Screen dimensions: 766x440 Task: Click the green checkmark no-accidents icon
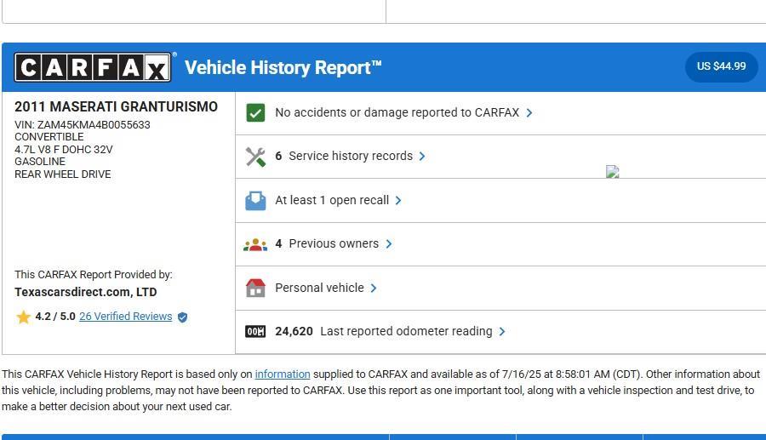click(x=255, y=113)
